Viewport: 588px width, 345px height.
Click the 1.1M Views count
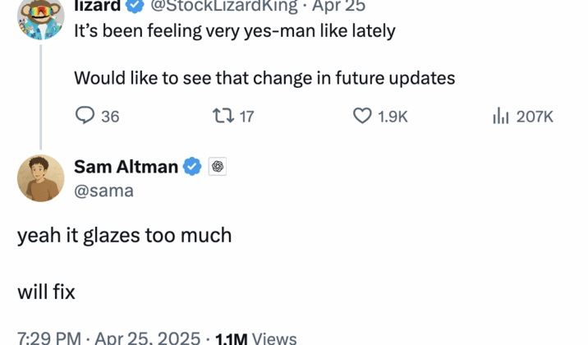coord(255,338)
